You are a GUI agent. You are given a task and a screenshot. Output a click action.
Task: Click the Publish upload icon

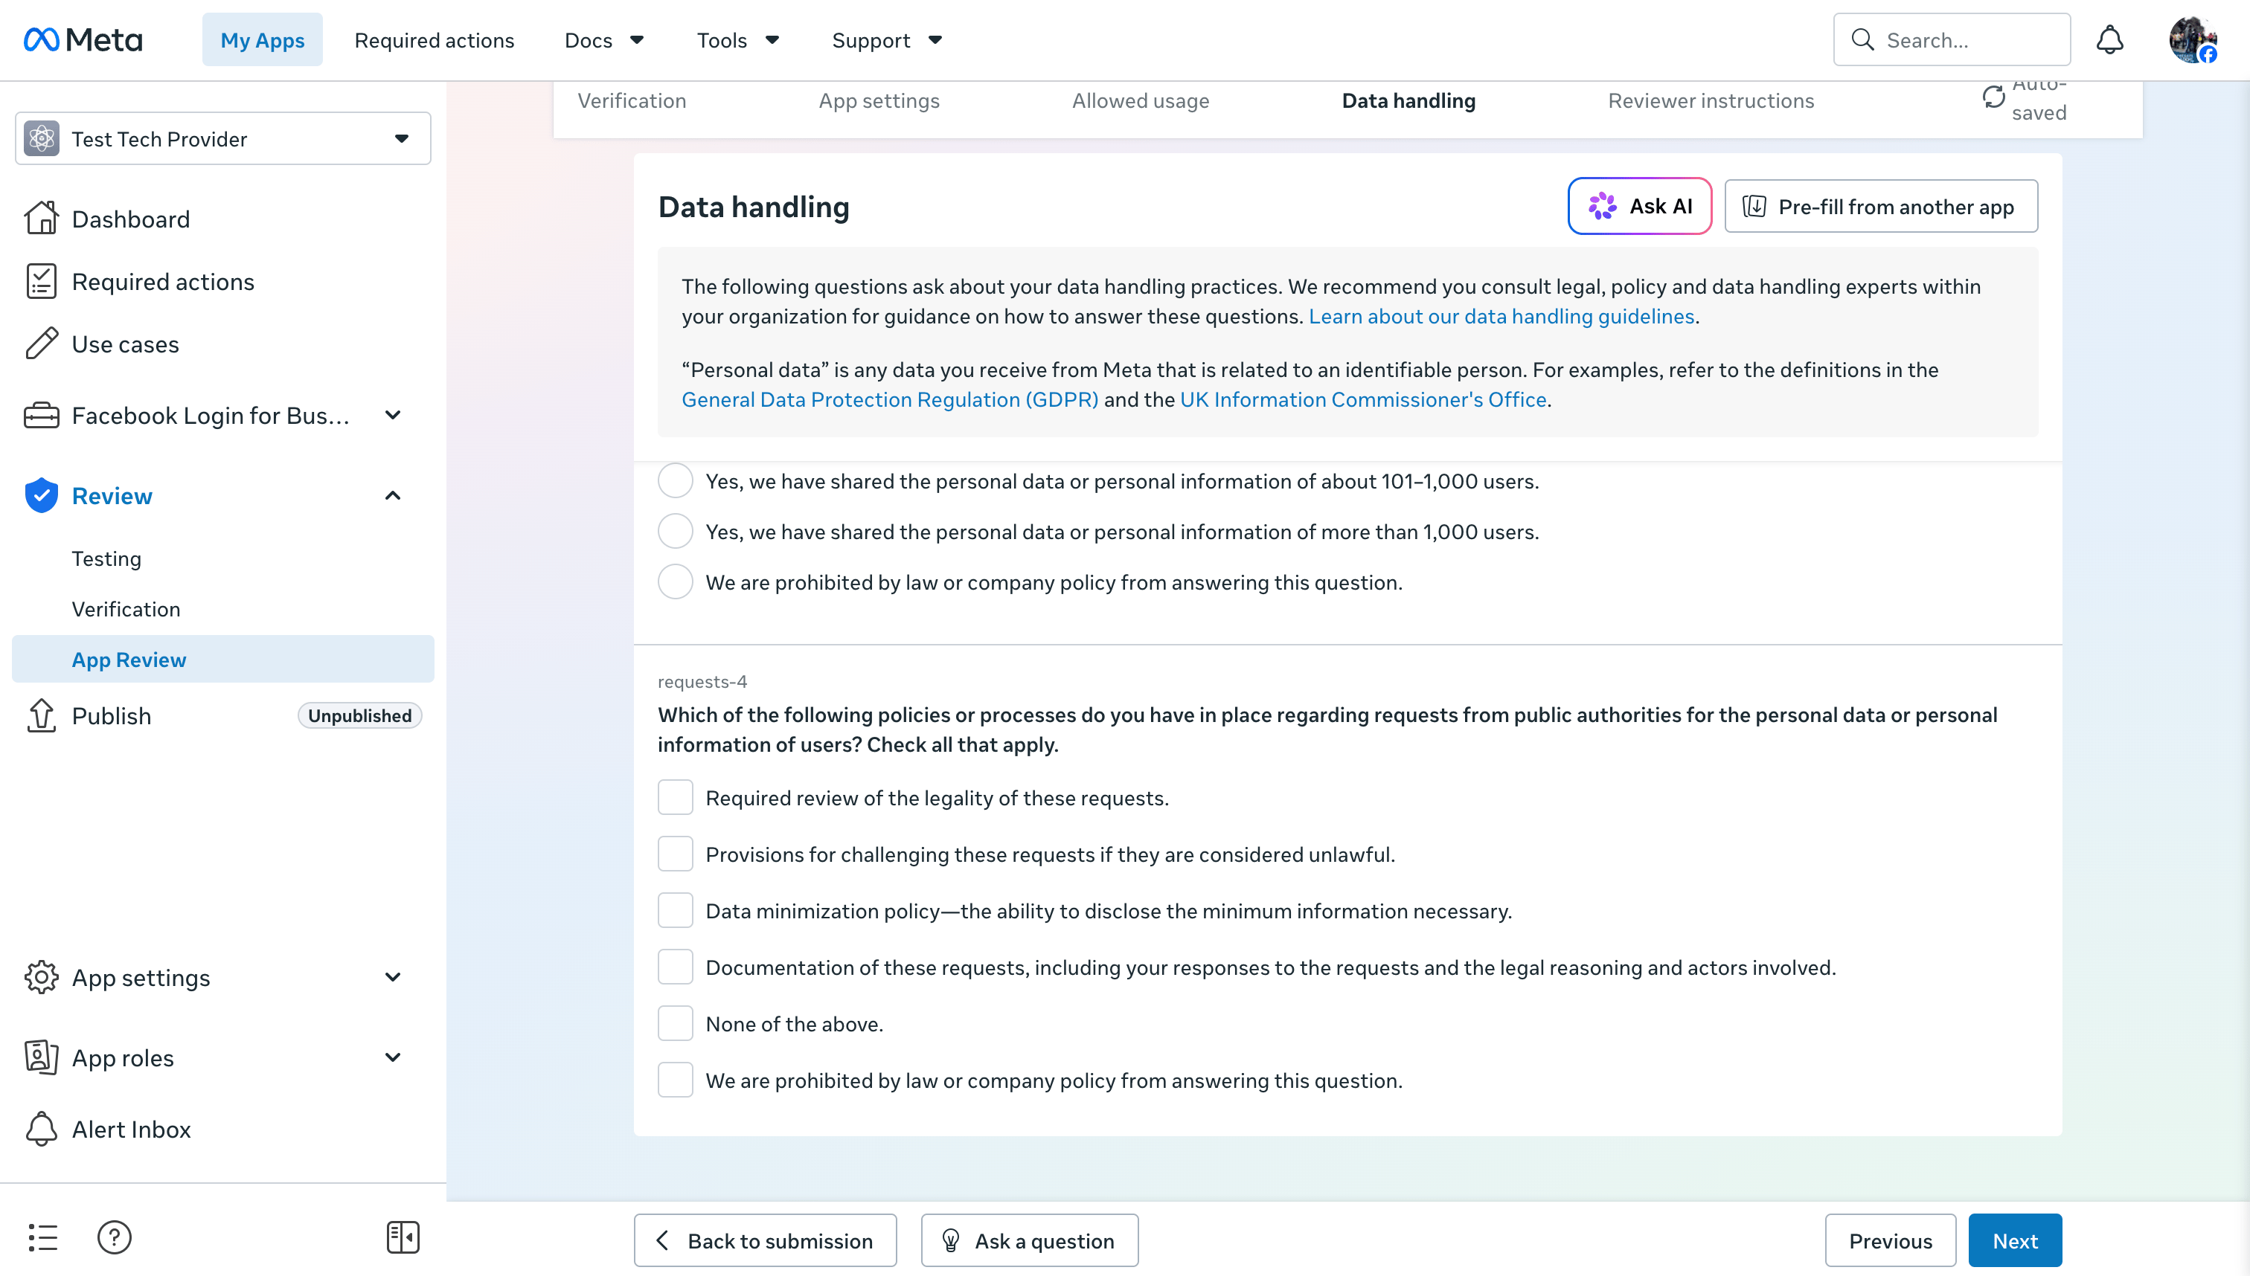point(41,715)
